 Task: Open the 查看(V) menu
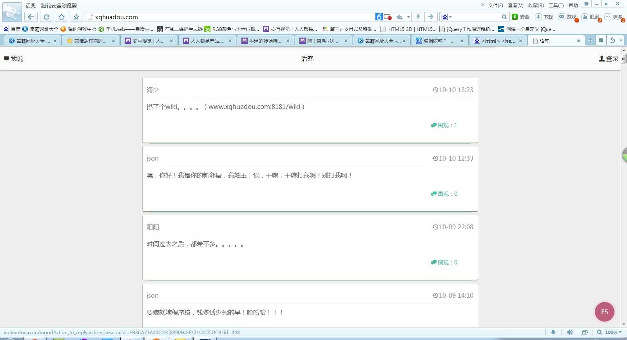pyautogui.click(x=515, y=5)
